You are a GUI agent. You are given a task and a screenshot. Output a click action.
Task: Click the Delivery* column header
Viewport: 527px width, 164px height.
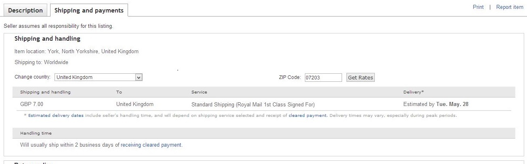414,92
